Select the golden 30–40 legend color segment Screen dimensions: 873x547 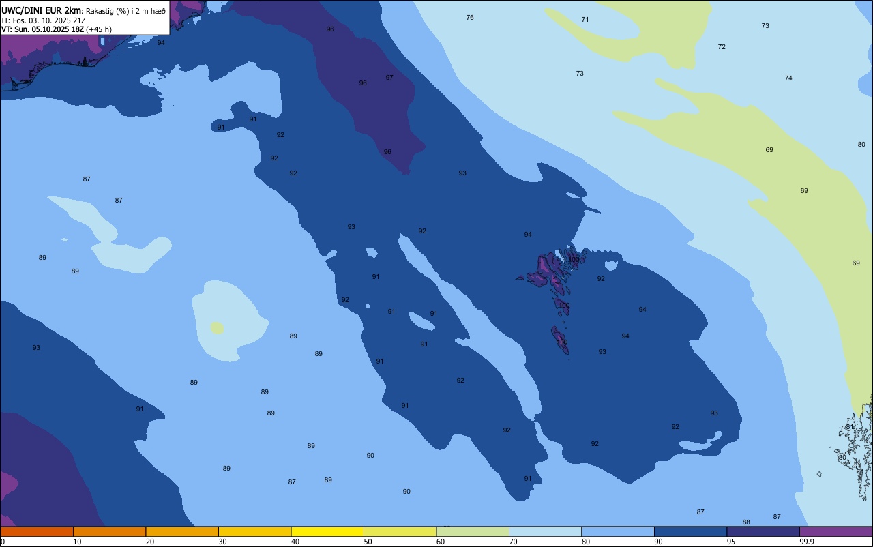click(254, 531)
